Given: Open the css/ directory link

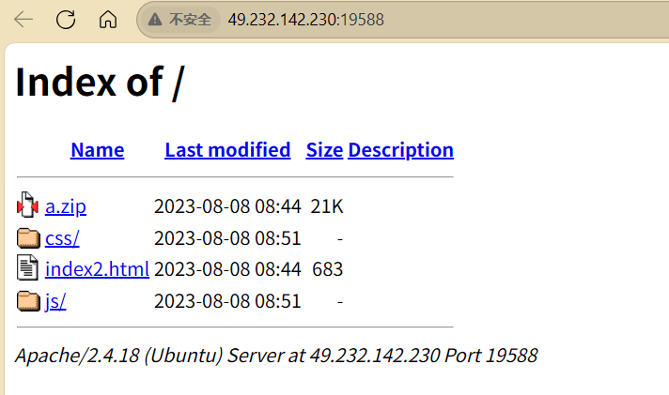Looking at the screenshot, I should click(x=62, y=238).
